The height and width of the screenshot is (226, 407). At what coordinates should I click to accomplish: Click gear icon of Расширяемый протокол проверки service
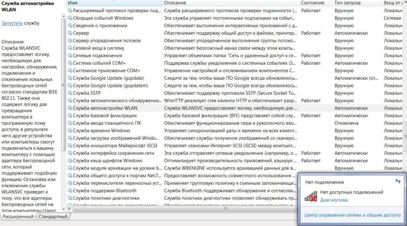pyautogui.click(x=70, y=11)
